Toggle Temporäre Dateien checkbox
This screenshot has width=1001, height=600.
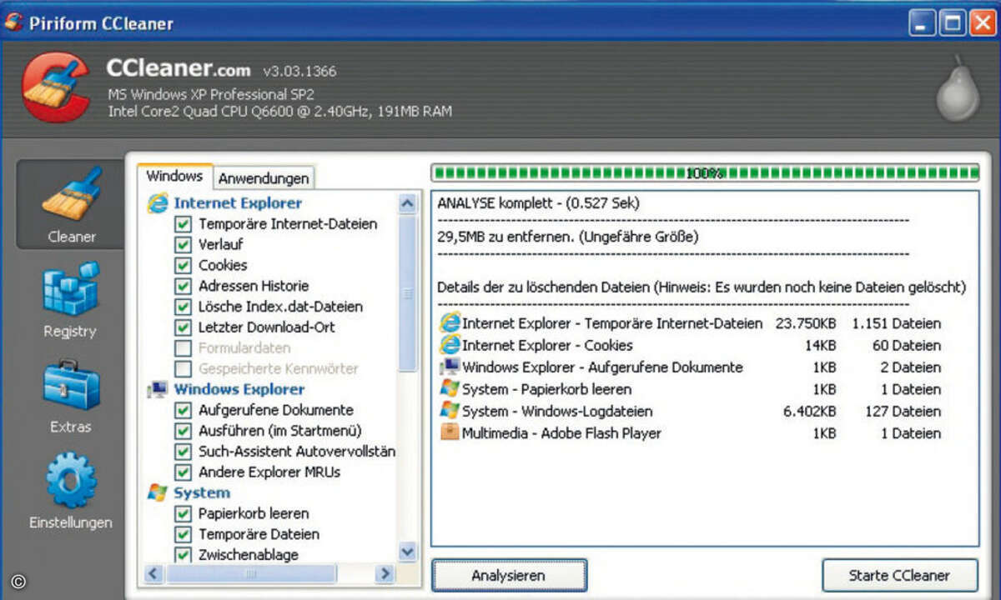183,534
